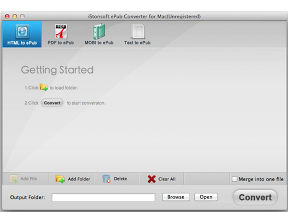Click the window title text
The height and width of the screenshot is (221, 288).
pyautogui.click(x=144, y=16)
